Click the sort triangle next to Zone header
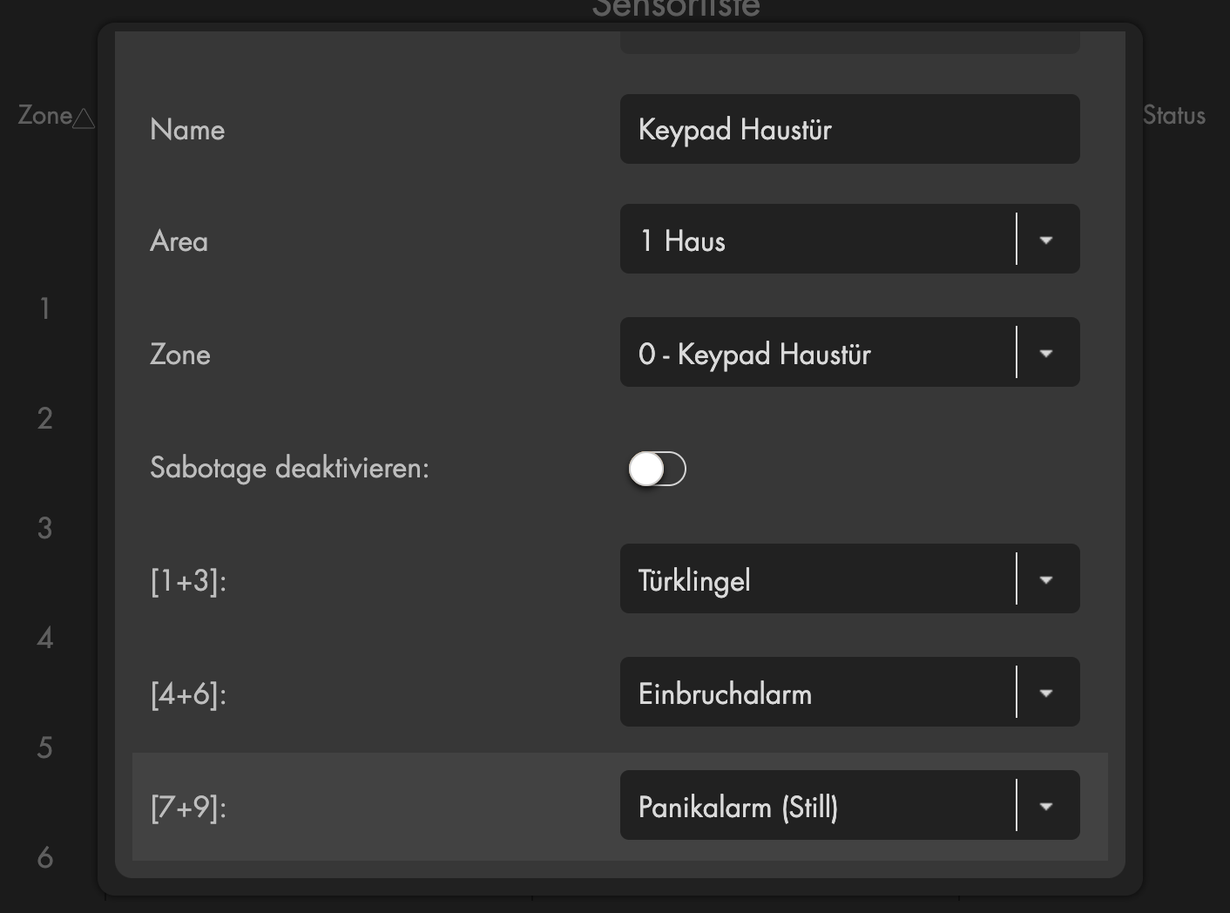This screenshot has height=913, width=1230. 84,118
